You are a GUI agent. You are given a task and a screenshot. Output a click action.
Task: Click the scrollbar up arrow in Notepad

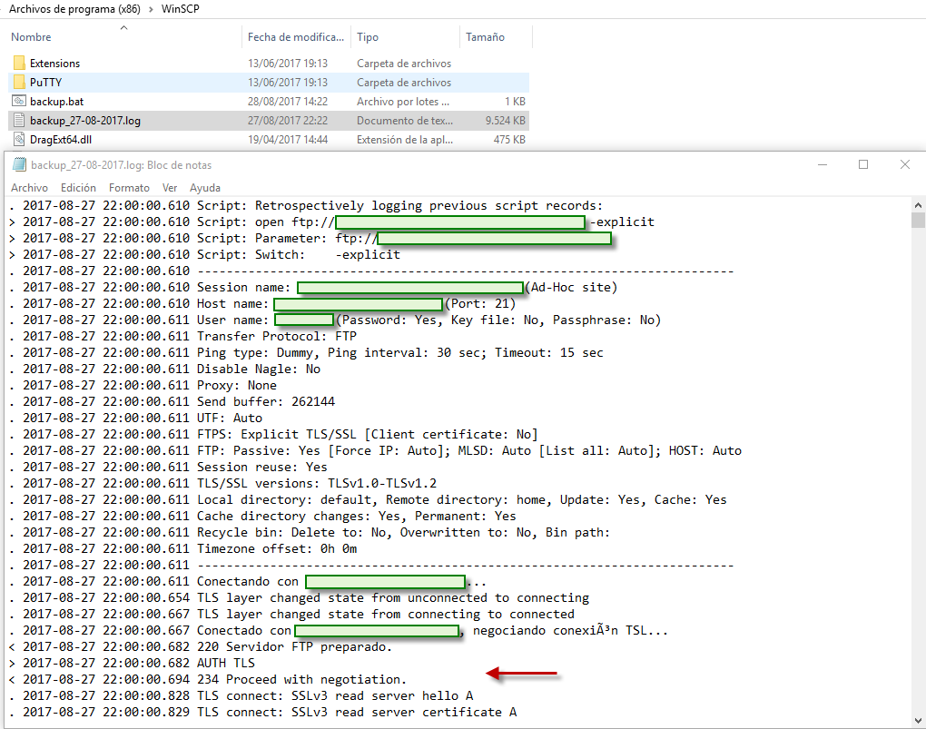click(x=917, y=205)
